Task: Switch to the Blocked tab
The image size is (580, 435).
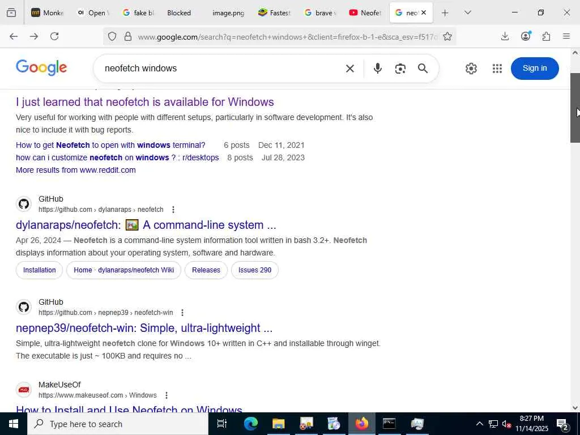Action: [x=183, y=12]
